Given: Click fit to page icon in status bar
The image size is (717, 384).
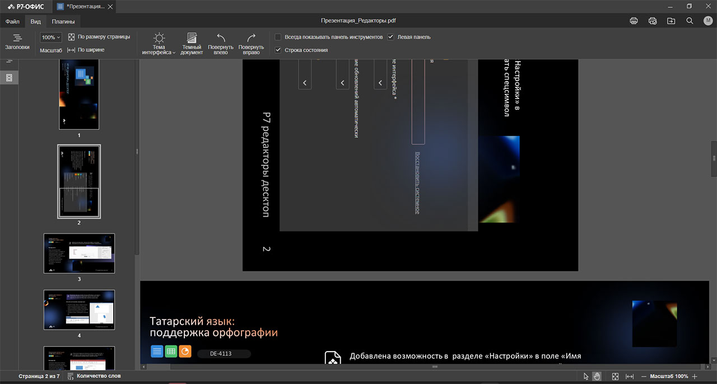Looking at the screenshot, I should [x=615, y=376].
